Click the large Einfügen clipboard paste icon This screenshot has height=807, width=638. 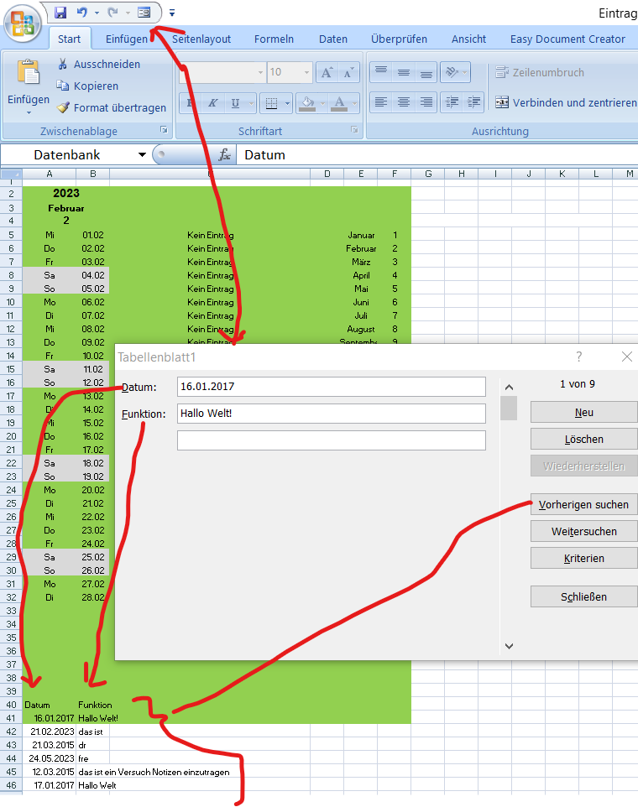pos(29,73)
